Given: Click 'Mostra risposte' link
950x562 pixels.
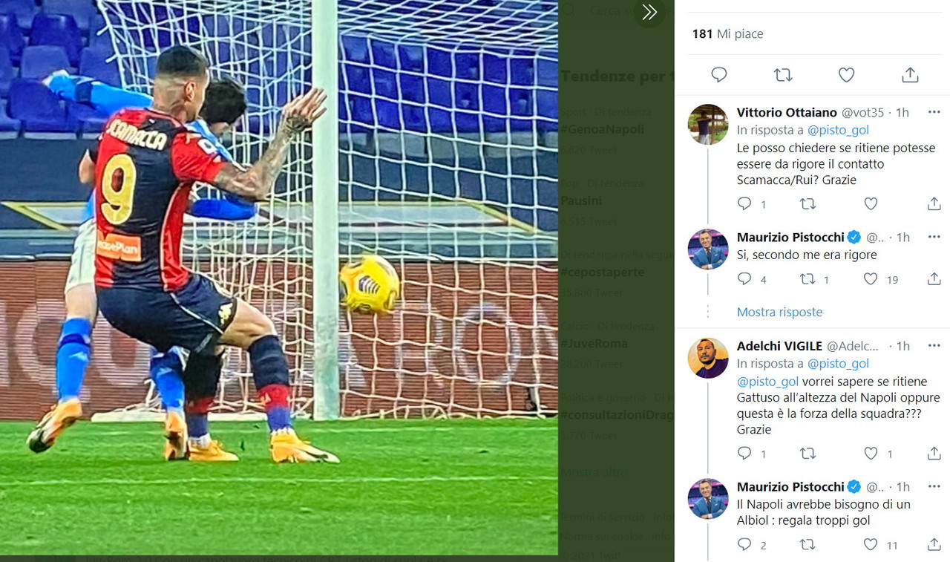Looking at the screenshot, I should tap(779, 312).
